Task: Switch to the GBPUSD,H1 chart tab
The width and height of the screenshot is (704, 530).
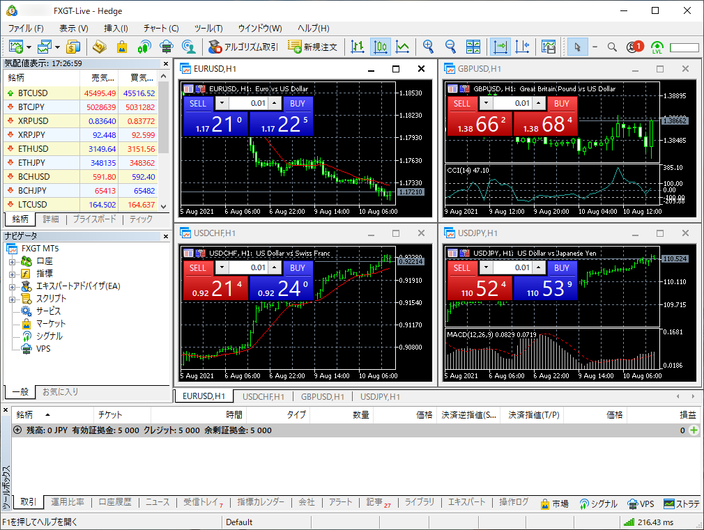Action: coord(322,396)
